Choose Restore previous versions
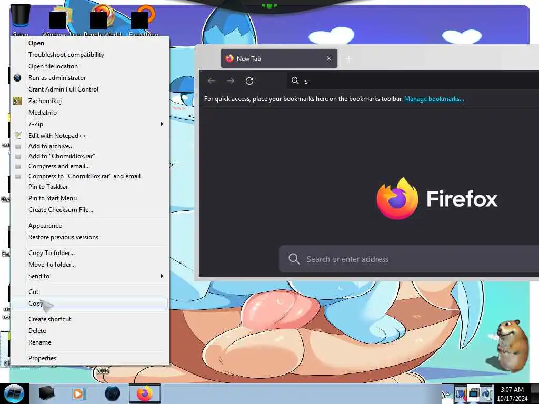This screenshot has height=404, width=539. (x=90, y=237)
